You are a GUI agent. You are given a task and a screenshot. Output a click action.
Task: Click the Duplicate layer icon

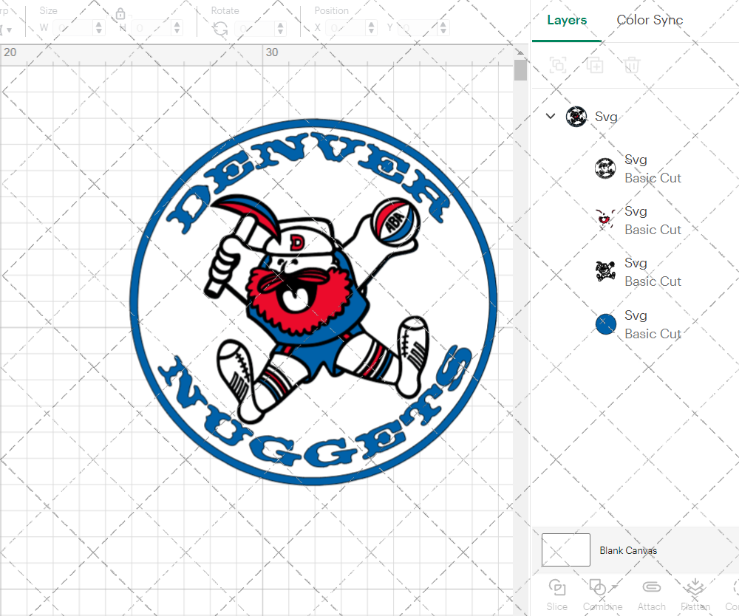(x=595, y=65)
